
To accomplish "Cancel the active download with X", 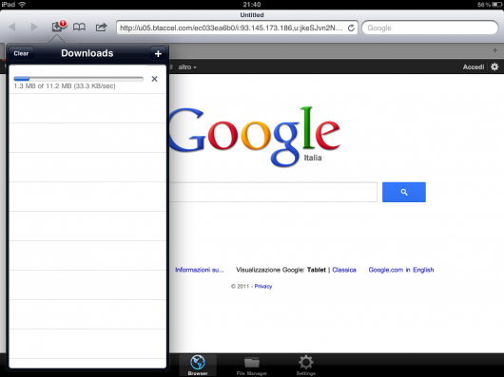I will 154,79.
